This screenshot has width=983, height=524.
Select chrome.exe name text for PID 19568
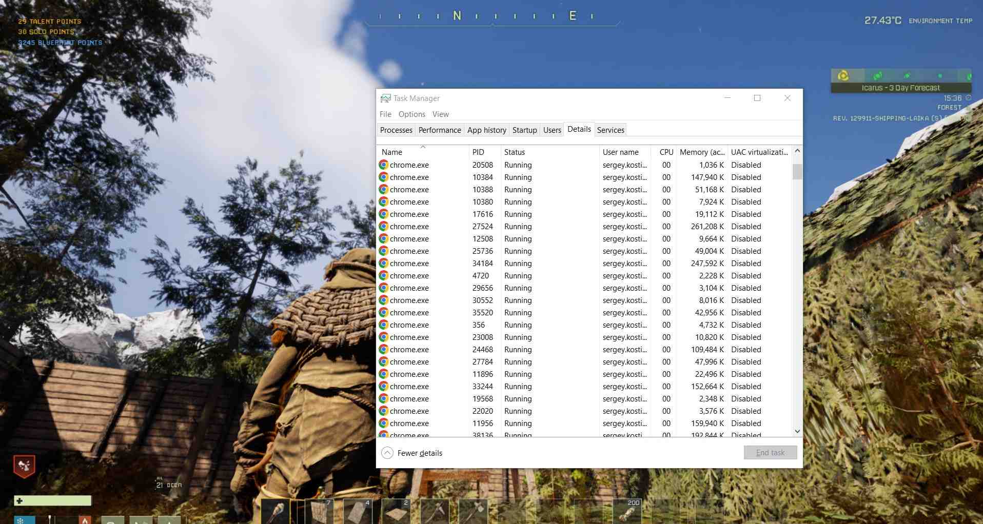[x=409, y=398]
